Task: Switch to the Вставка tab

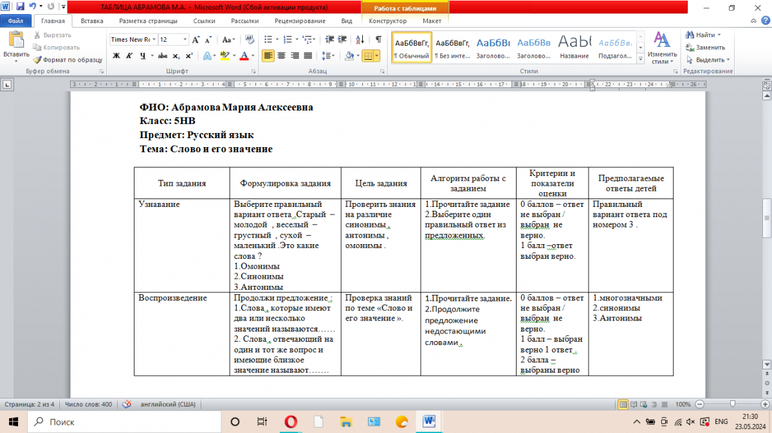Action: pos(92,21)
